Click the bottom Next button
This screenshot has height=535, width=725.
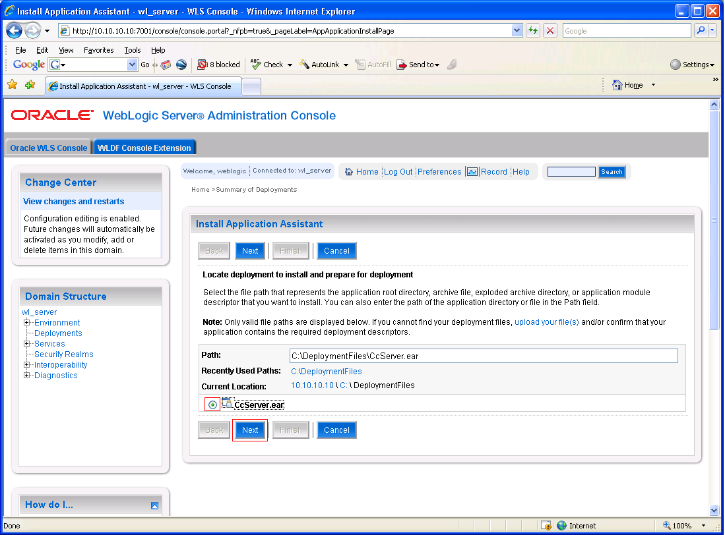(x=250, y=430)
